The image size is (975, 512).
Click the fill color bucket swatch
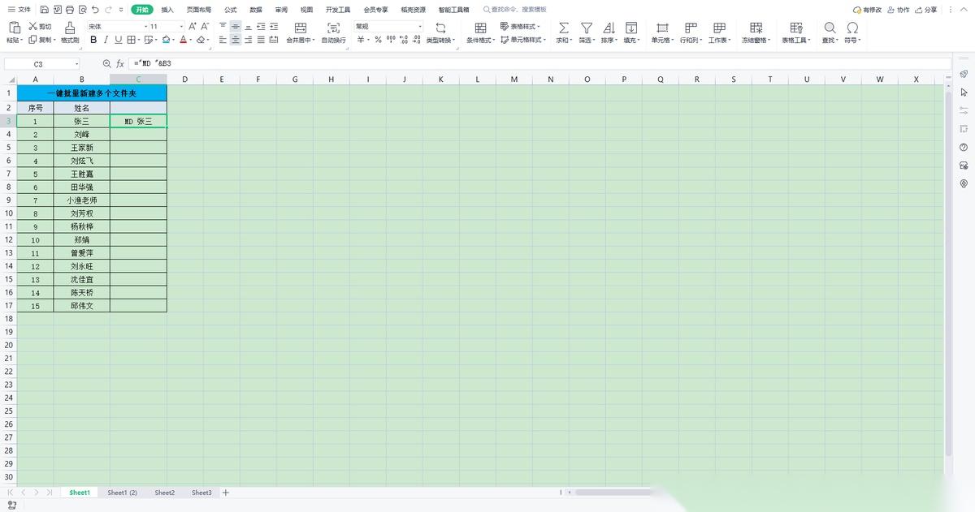point(167,39)
